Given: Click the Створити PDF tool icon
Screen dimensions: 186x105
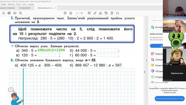Looking at the screenshot, I should tap(153, 60).
